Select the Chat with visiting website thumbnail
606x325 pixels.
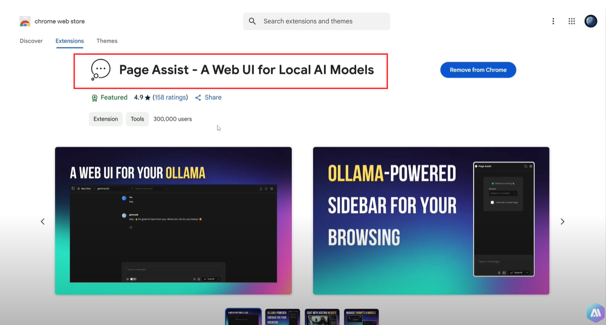tap(322, 317)
